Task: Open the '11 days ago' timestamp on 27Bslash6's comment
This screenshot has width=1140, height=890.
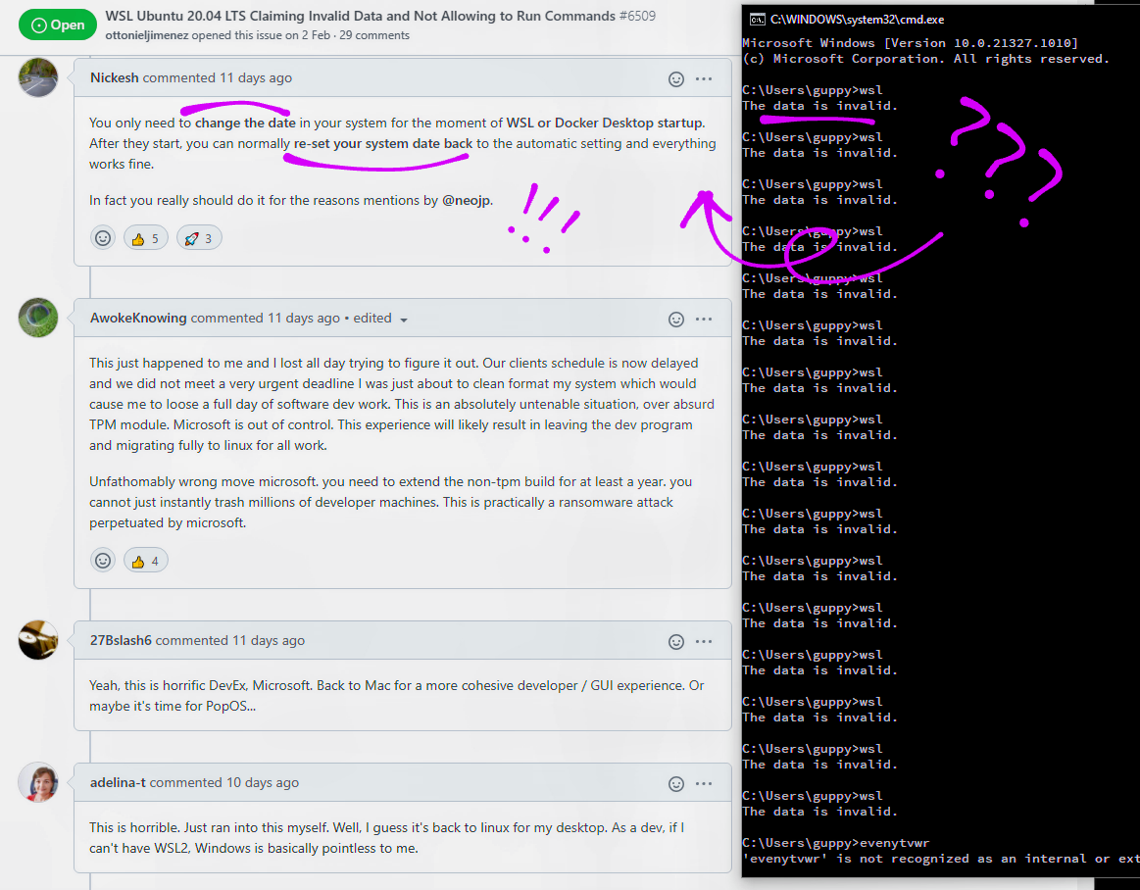Action: point(268,641)
